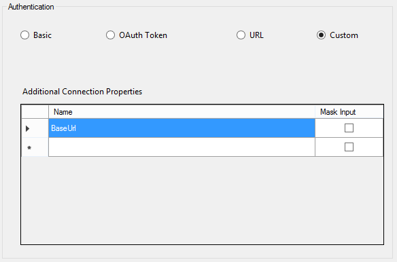Click the grid's top-left select-all corner cell
The width and height of the screenshot is (397, 262).
pos(35,111)
